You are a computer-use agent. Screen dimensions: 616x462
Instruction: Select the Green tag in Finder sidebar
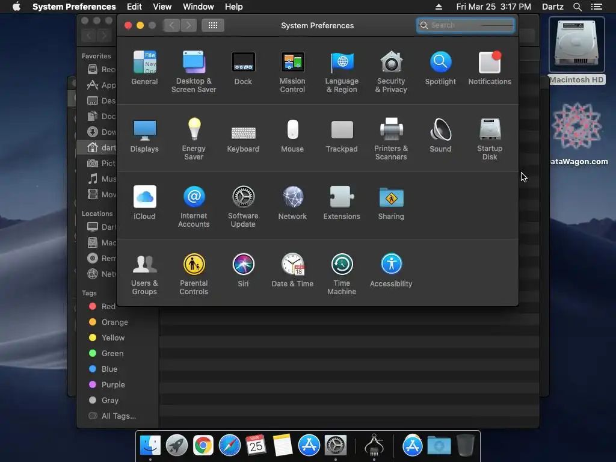click(x=106, y=354)
